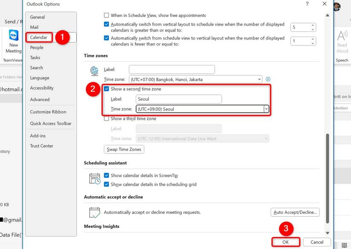Enable Show a third time zone
Viewport: 351px width, 249px height.
106,119
